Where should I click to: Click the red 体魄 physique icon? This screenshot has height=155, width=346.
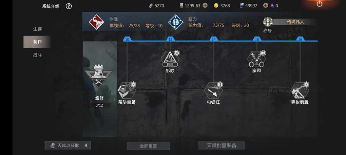tap(96, 22)
